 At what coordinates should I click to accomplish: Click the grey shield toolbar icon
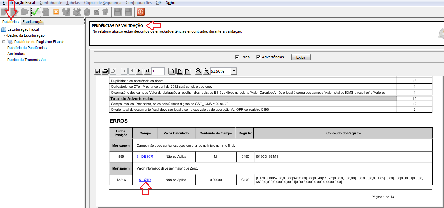105,12
